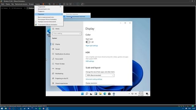
Task: Select Display in Settings sidebar
Action: [x=67, y=44]
